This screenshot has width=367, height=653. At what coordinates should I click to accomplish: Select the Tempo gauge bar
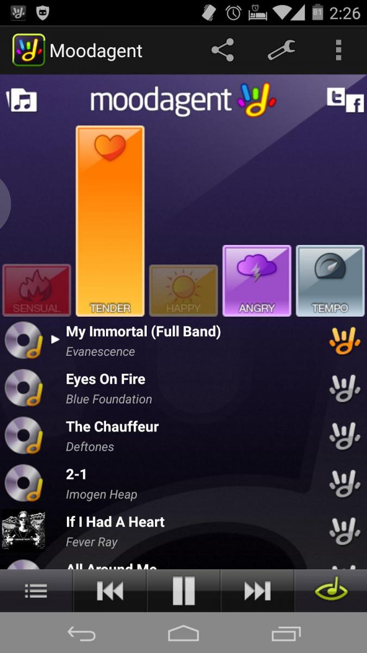click(330, 280)
